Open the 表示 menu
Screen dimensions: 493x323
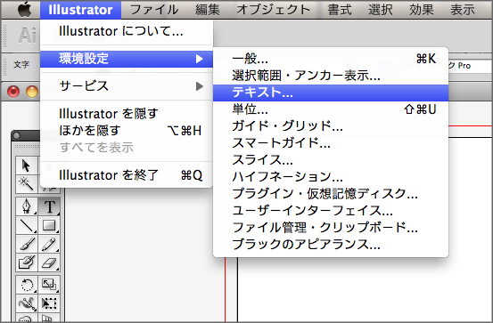(462, 10)
